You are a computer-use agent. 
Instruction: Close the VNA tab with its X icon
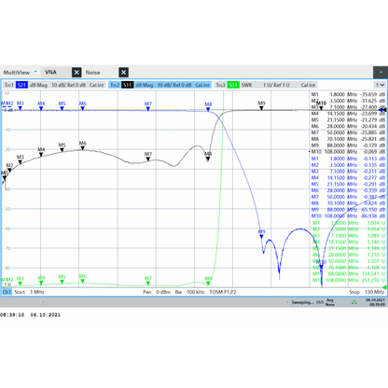coord(76,73)
